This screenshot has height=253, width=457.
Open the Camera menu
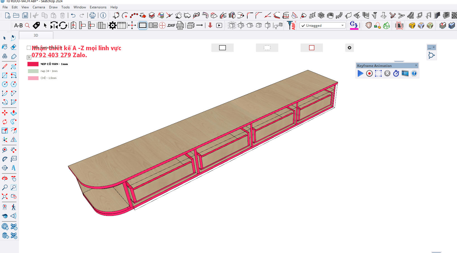[x=39, y=7]
